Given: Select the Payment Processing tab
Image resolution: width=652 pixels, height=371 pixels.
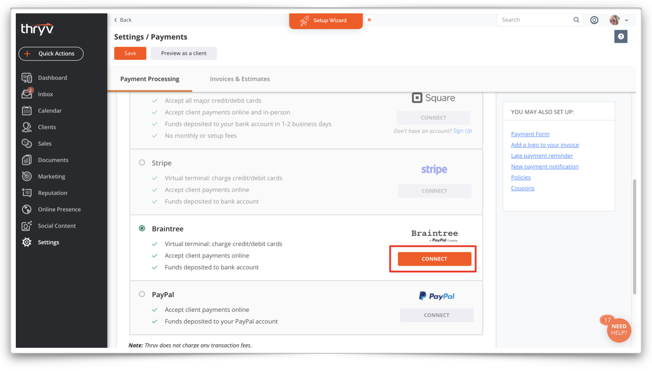Looking at the screenshot, I should (x=150, y=79).
